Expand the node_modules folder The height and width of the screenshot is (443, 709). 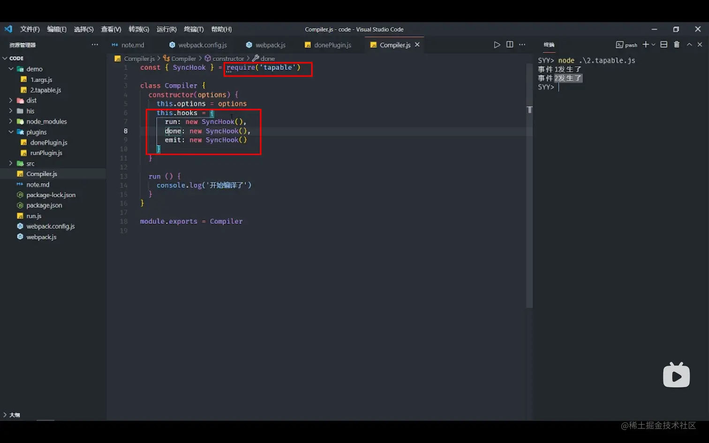tap(11, 121)
